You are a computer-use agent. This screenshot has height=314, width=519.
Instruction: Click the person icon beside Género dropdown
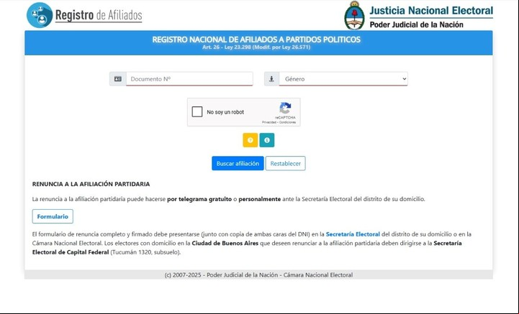[271, 79]
